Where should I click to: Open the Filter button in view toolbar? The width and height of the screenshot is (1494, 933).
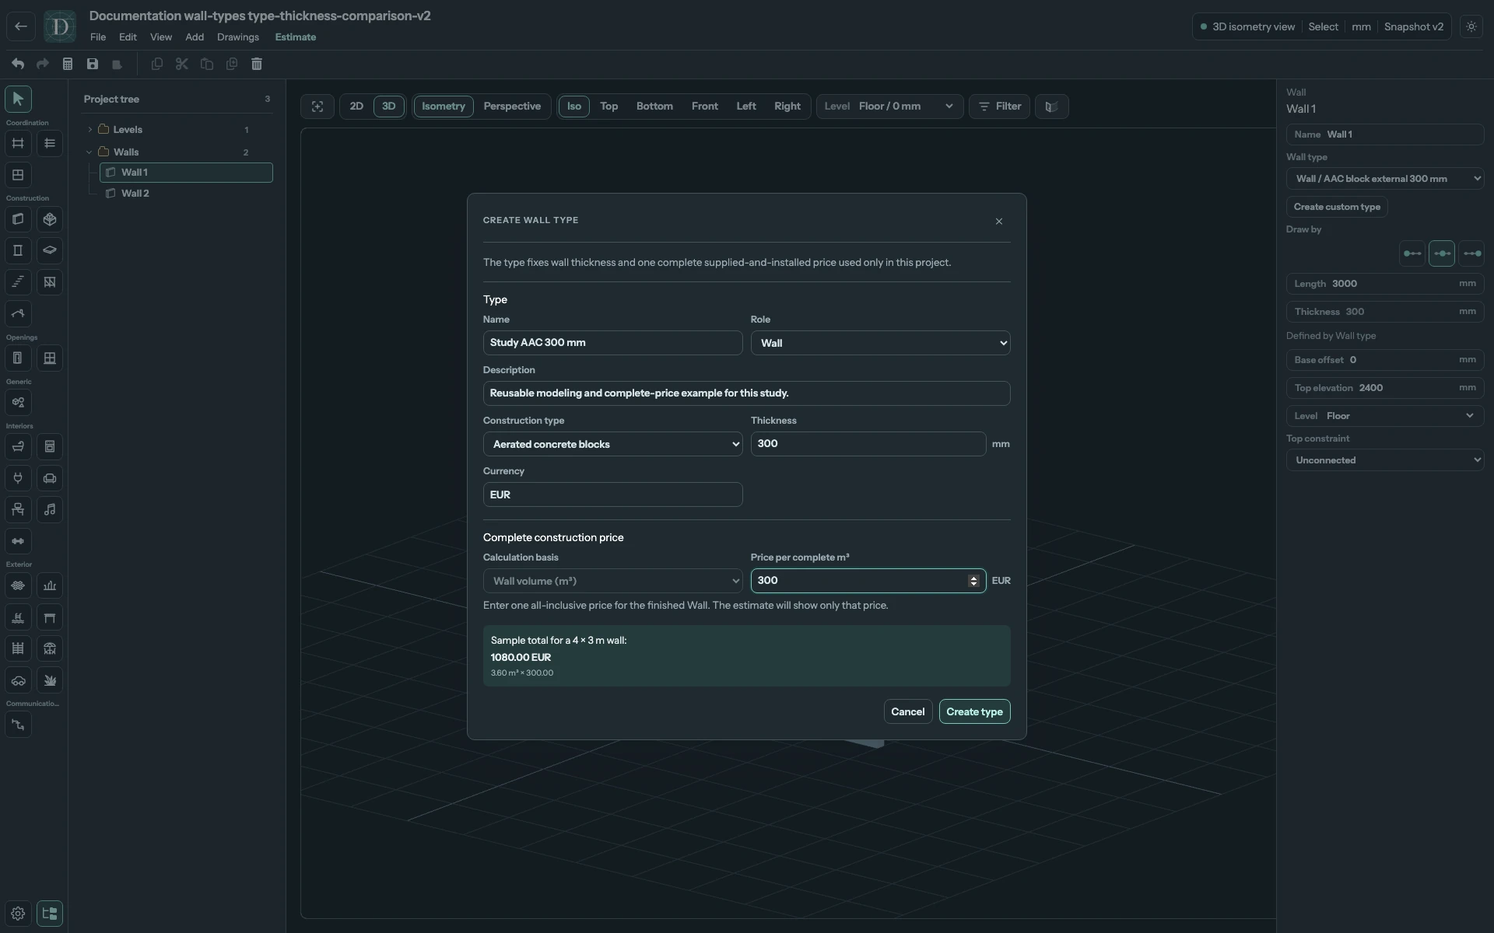tap(1000, 107)
